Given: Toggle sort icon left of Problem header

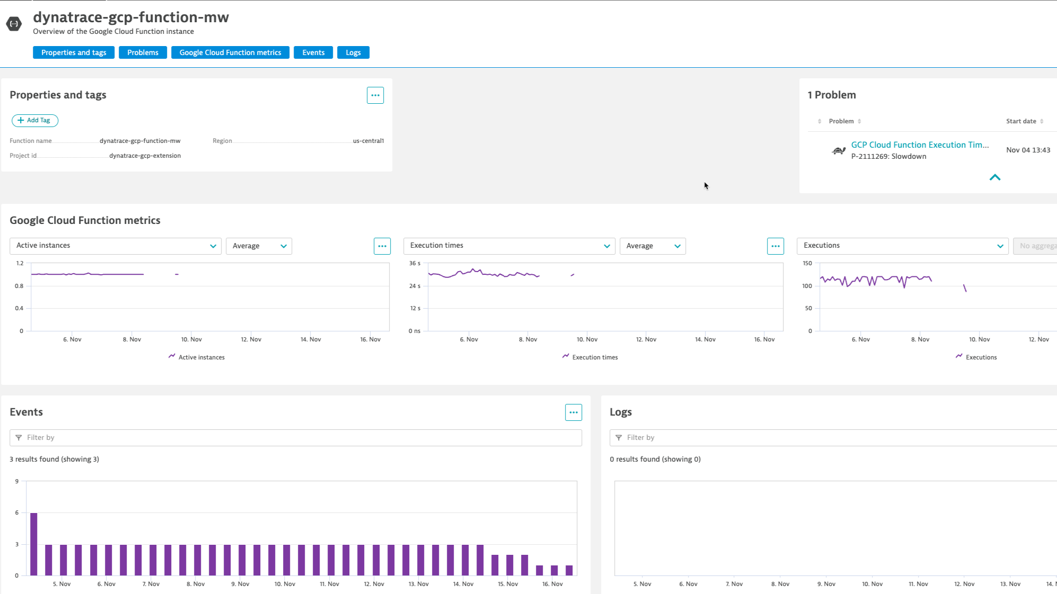Looking at the screenshot, I should (x=820, y=121).
